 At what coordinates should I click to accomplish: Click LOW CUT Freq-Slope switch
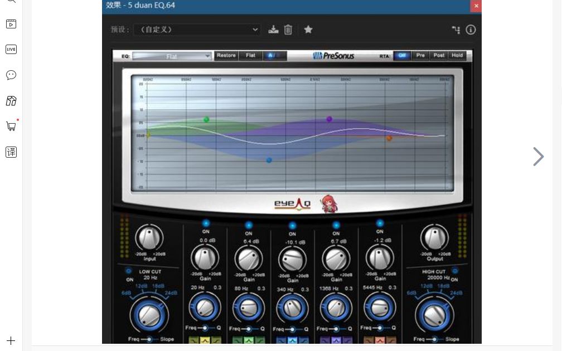click(x=149, y=339)
